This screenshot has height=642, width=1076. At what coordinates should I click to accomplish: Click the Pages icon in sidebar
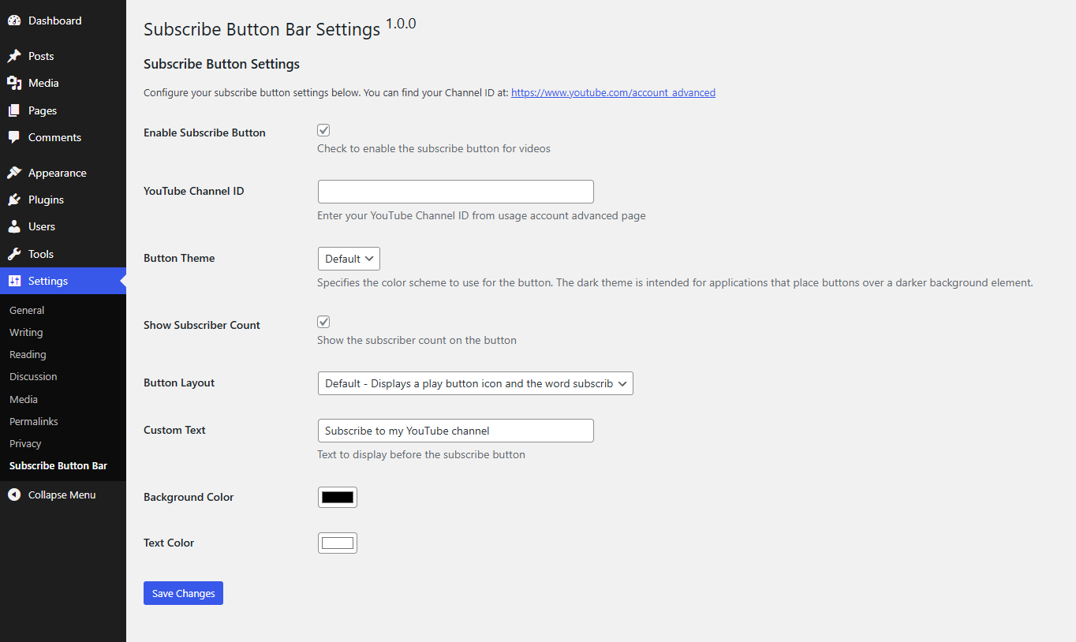[14, 110]
